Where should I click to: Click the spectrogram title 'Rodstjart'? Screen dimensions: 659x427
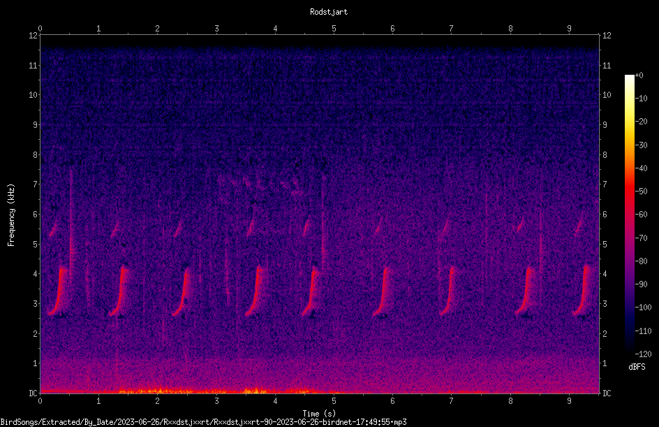point(329,12)
